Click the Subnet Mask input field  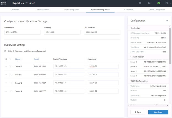point(23,32)
